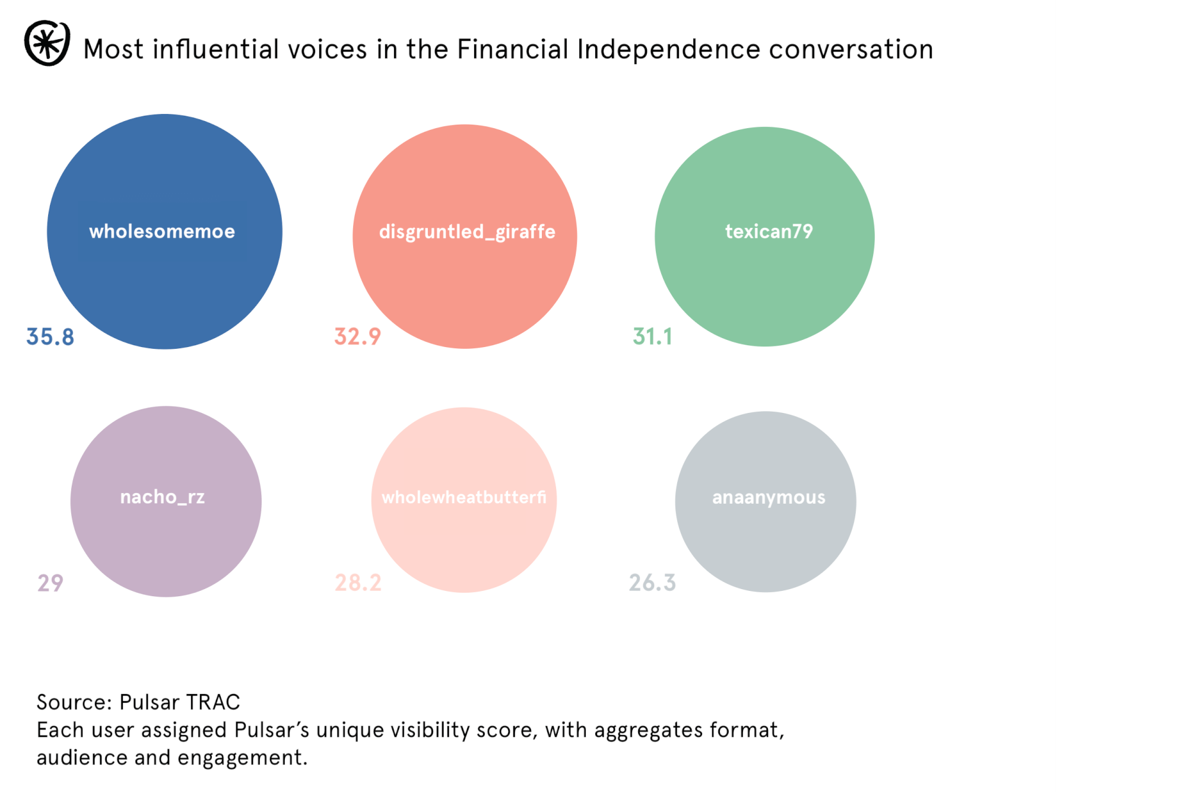1187x792 pixels.
Task: Click "Most influential voices" in the title
Action: click(x=226, y=49)
